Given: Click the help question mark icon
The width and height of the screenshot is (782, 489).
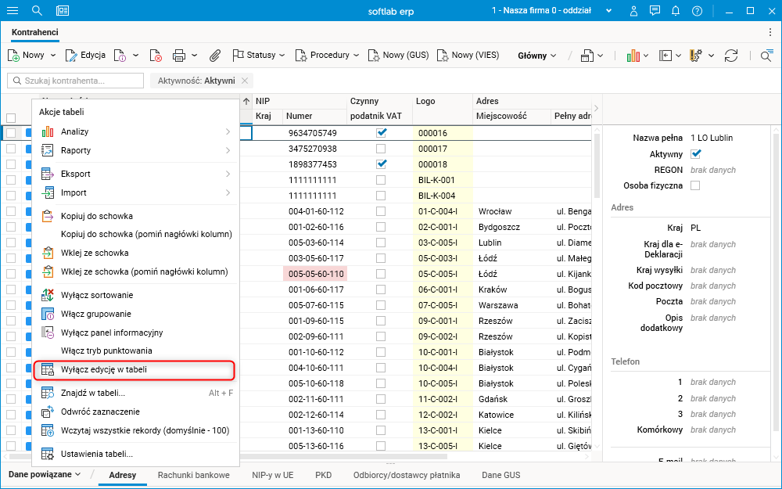Looking at the screenshot, I should pyautogui.click(x=697, y=11).
